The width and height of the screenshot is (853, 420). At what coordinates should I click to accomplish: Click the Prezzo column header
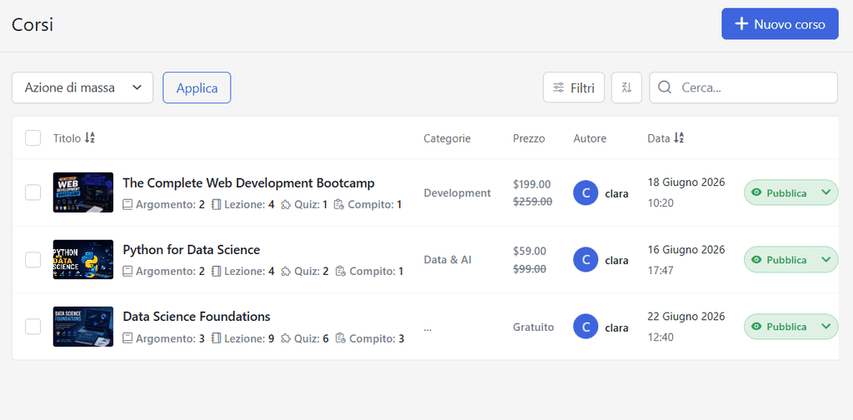[x=529, y=138]
